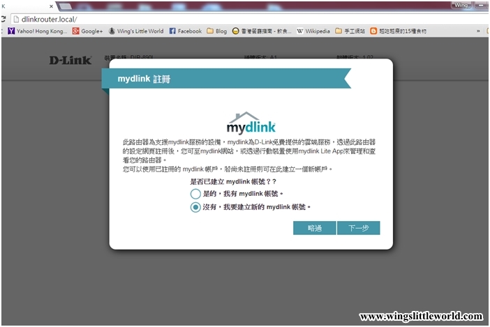
Task: Open the Wikipedia bookmark
Action: coord(313,31)
